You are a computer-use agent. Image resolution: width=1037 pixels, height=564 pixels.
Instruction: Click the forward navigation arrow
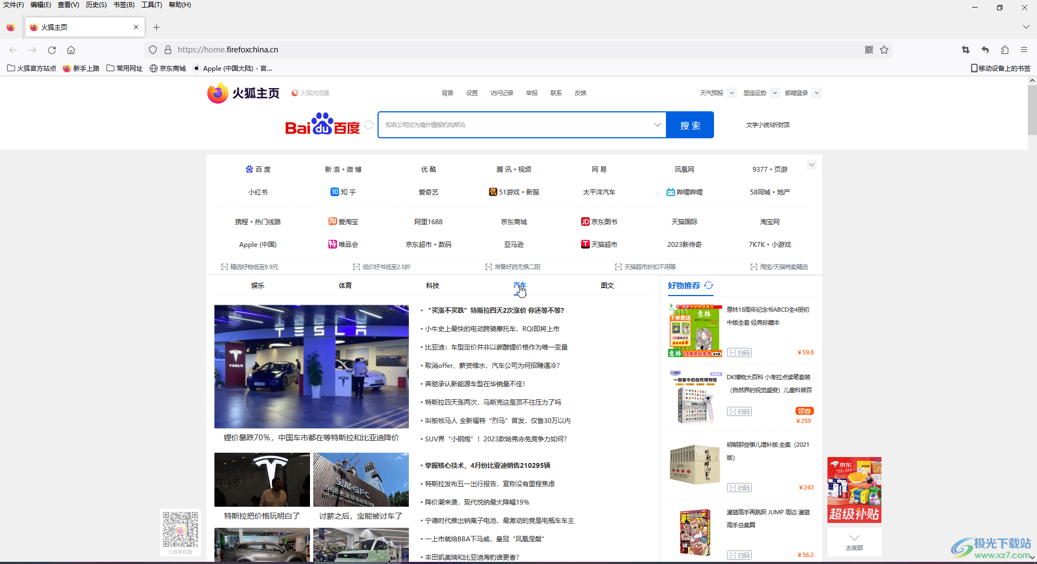(32, 50)
